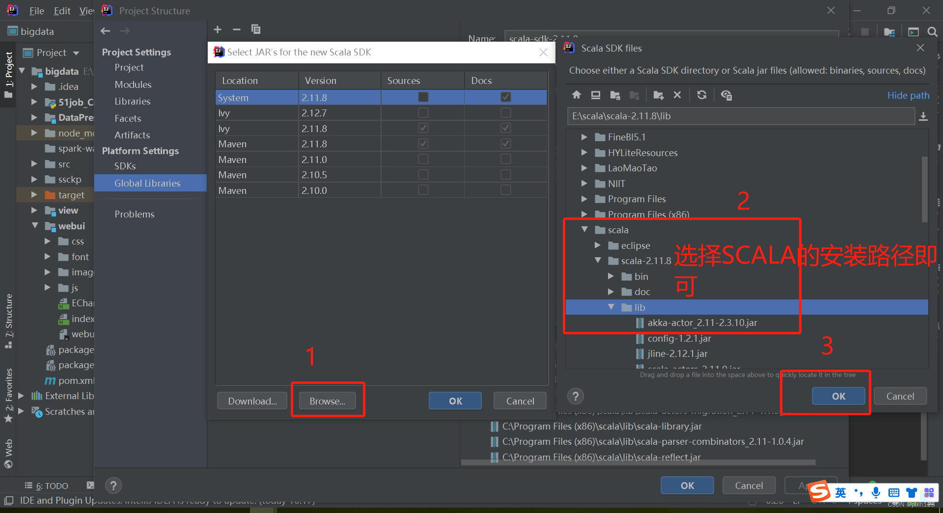Jump to desktop directory in file chooser

tap(596, 95)
